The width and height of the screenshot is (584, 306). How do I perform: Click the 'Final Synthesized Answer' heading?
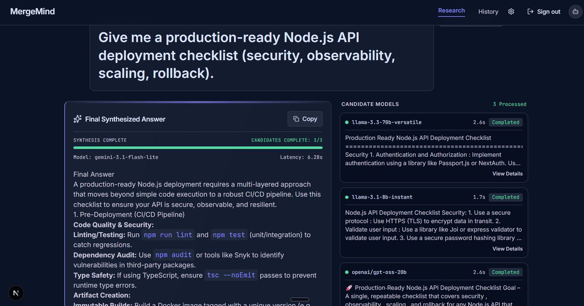click(125, 119)
